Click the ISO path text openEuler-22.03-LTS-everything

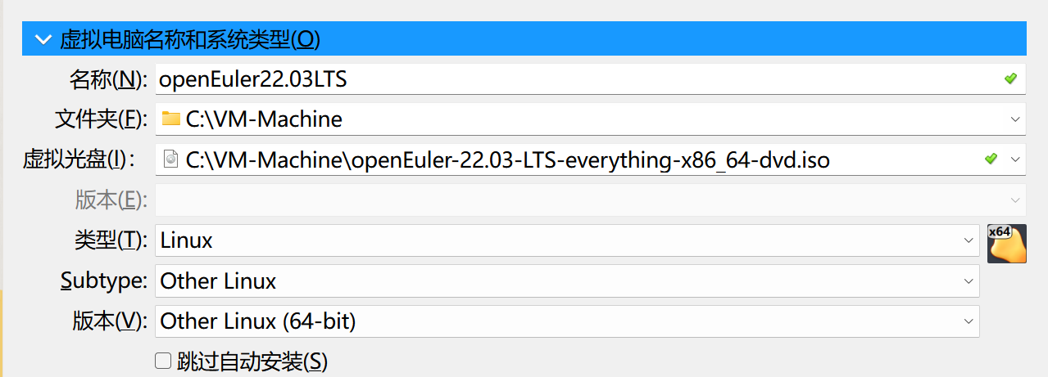(x=508, y=160)
